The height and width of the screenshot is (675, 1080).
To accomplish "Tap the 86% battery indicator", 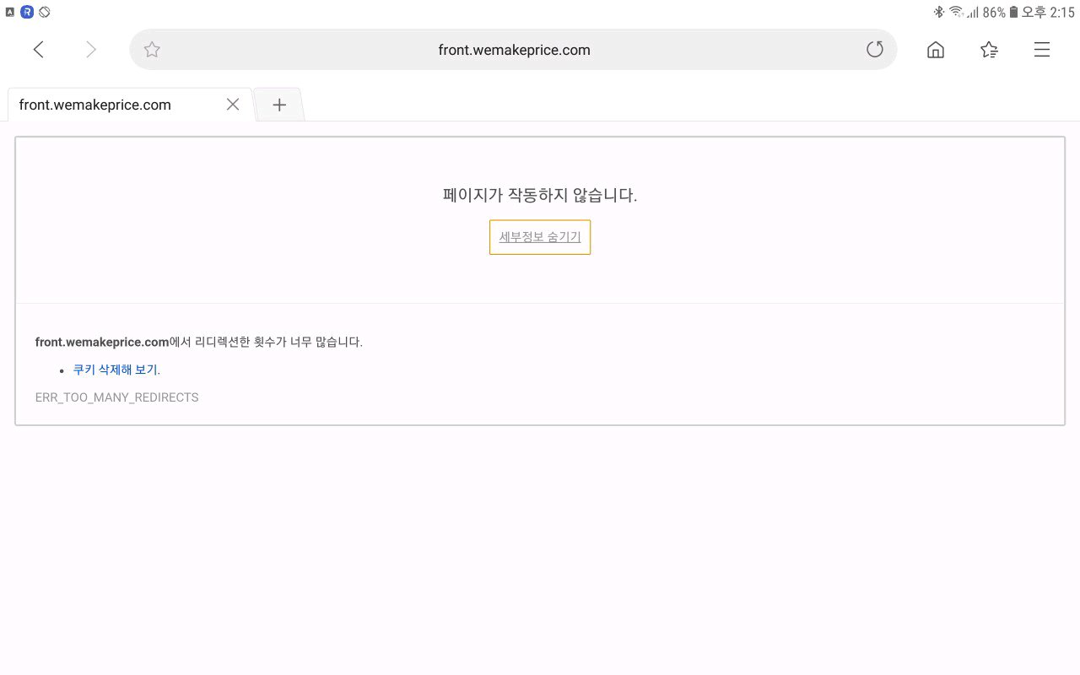I will (x=1001, y=12).
